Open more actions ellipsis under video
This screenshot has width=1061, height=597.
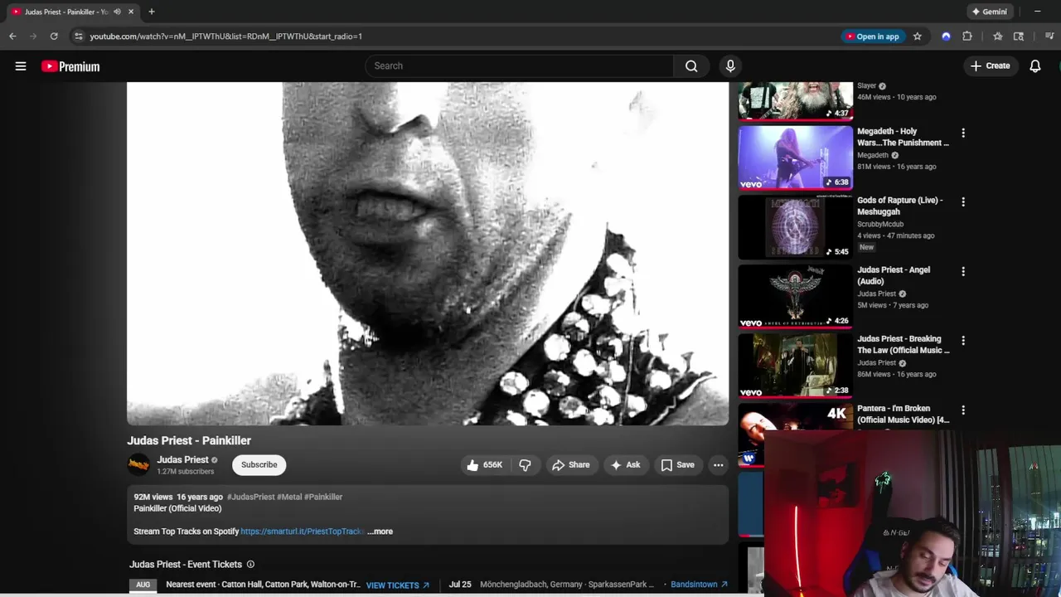tap(719, 465)
